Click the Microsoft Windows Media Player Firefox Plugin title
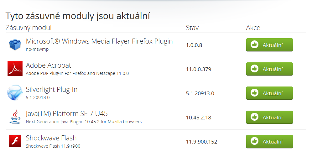Image resolution: width=312 pixels, height=152 pixels. (99, 41)
